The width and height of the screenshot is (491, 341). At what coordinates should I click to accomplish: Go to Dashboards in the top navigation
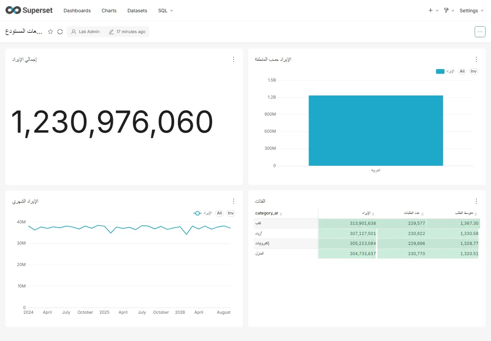pos(77,11)
